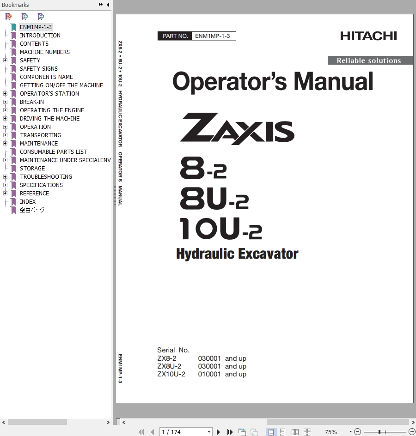Open the page number dropdown arrow
This screenshot has height=436, width=416.
(209, 432)
